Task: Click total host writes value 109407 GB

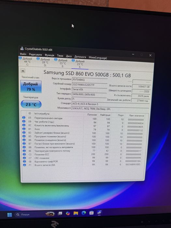Action: tap(141, 87)
